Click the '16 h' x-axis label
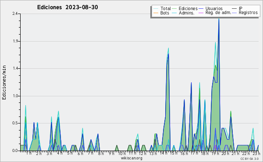This screenshot has width=263, height=162. pos(184,153)
